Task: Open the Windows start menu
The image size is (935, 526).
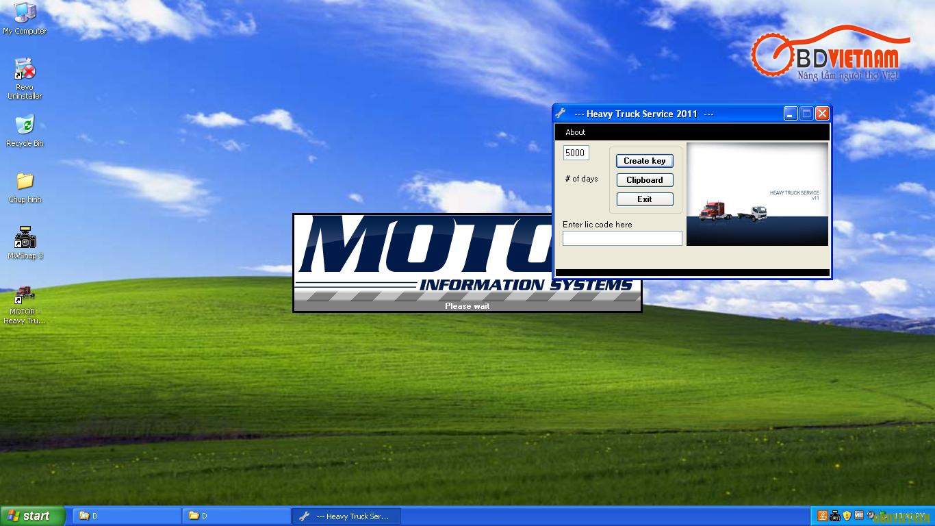Action: [32, 516]
